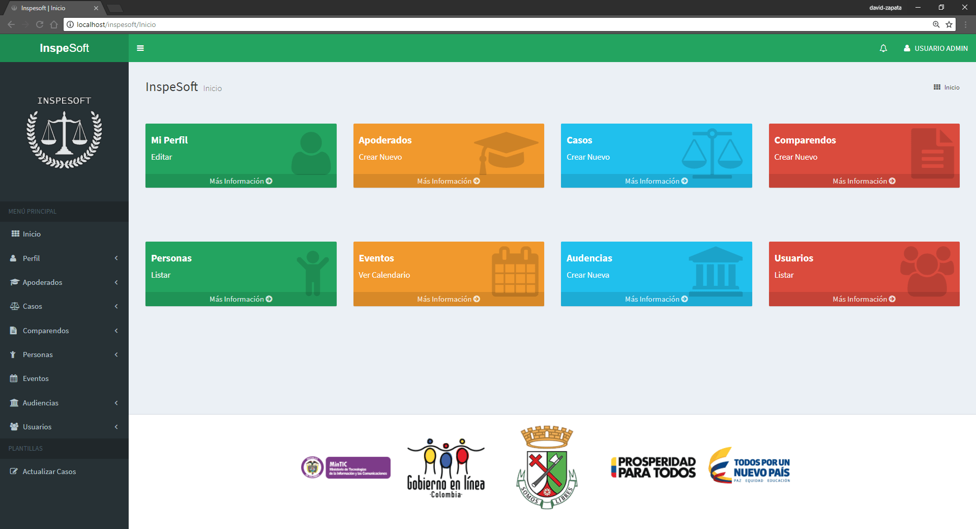Click the building icon in Audiencias card

tap(716, 271)
